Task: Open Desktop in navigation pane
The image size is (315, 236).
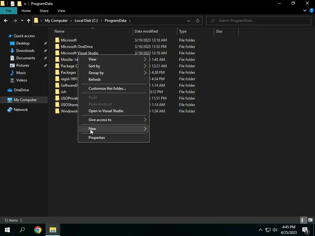Action: click(23, 43)
